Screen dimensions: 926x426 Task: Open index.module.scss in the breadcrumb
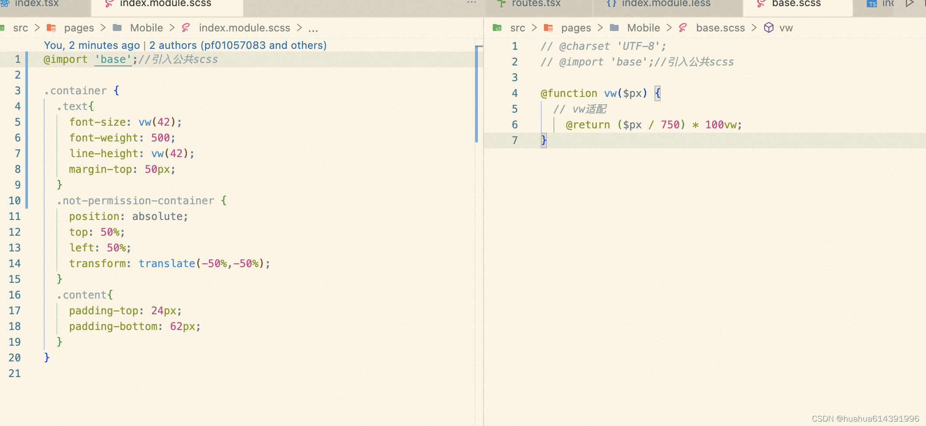click(244, 28)
